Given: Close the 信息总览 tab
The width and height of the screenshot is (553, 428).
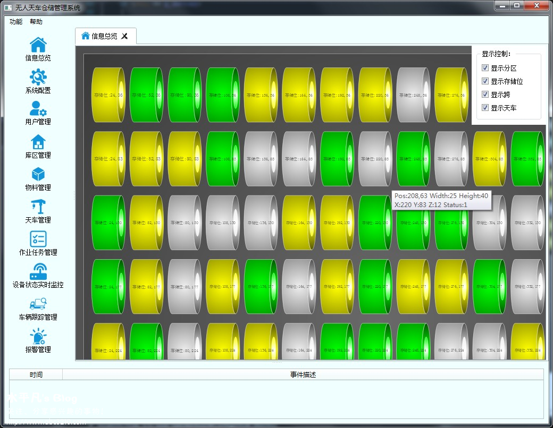Looking at the screenshot, I should click(125, 36).
